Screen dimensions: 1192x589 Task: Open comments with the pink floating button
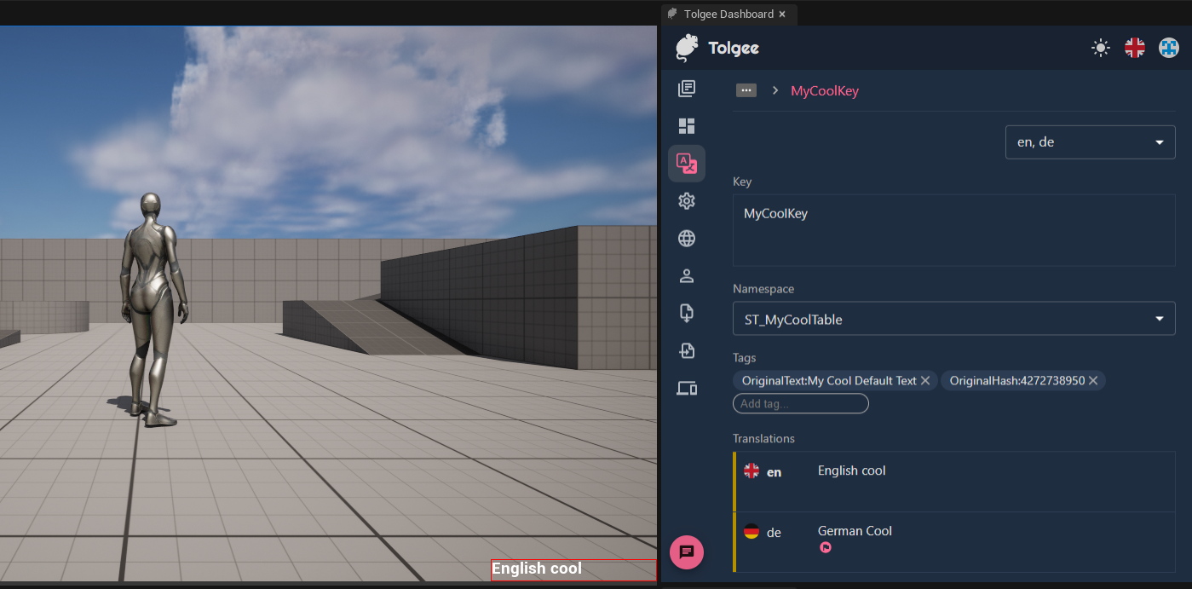(x=687, y=552)
